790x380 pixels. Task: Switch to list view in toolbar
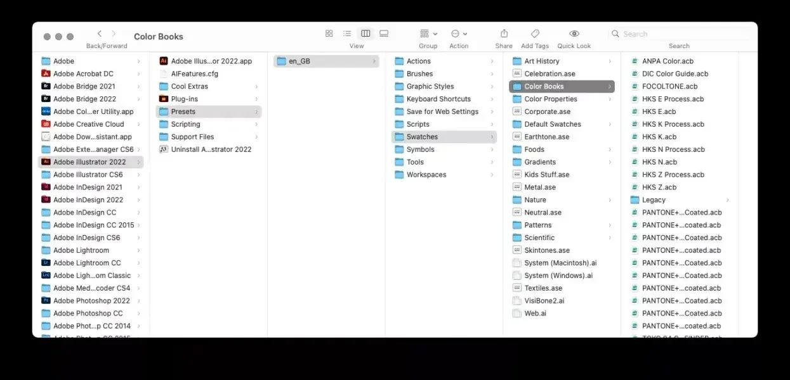[347, 34]
